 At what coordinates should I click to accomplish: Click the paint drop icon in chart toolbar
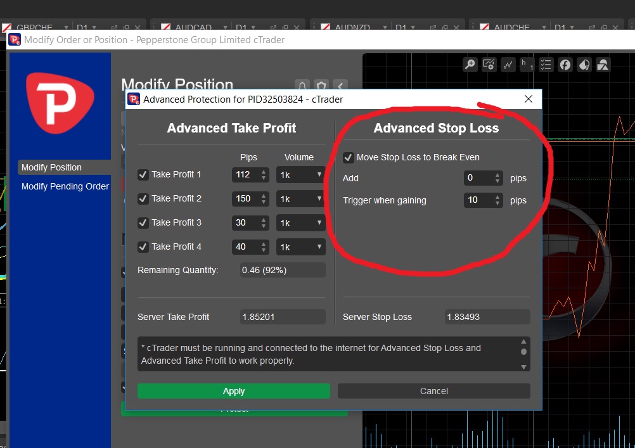point(584,65)
